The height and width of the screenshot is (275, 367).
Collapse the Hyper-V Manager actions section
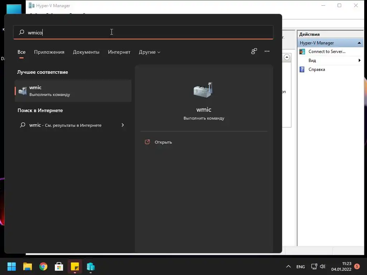pos(359,43)
